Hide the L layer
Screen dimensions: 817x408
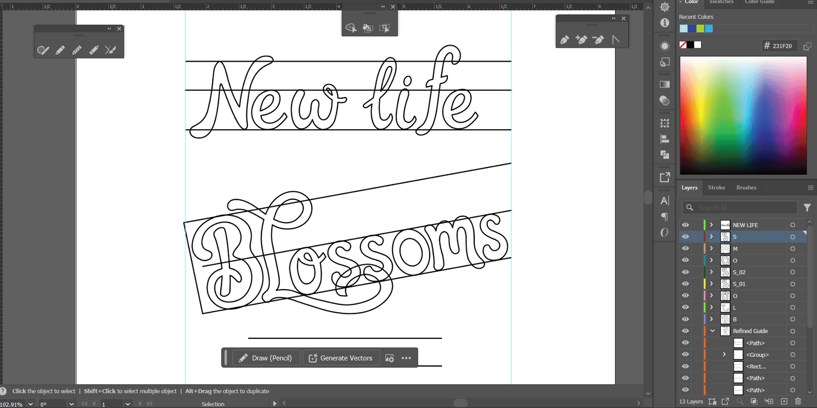point(686,308)
